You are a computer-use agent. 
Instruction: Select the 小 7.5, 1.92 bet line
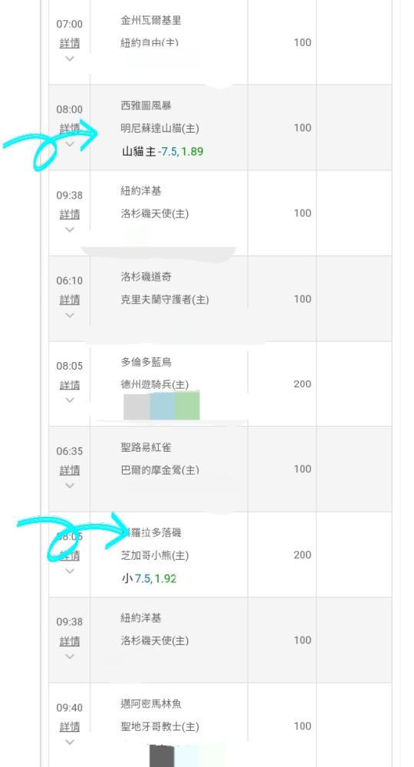(x=149, y=579)
